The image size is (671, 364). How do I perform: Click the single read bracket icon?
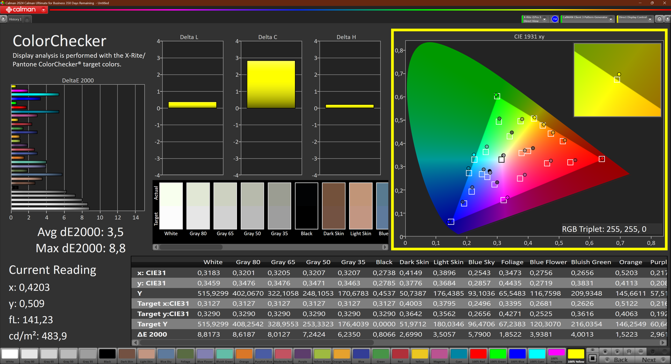tap(629, 351)
